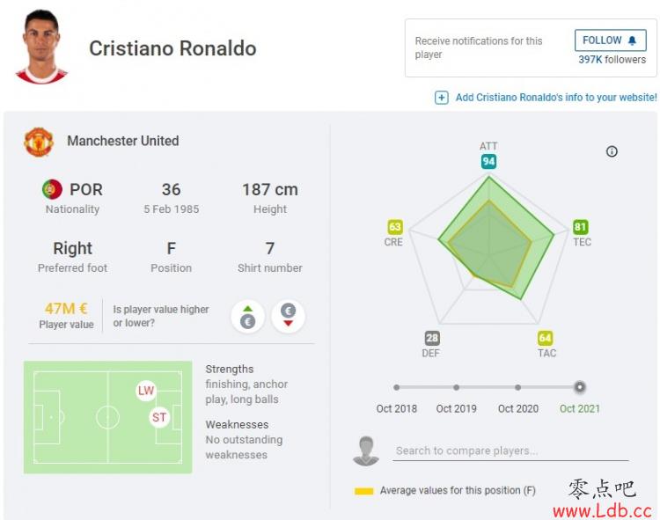The height and width of the screenshot is (520, 660).
Task: Click the TEC 81 rating badge
Action: [x=581, y=227]
